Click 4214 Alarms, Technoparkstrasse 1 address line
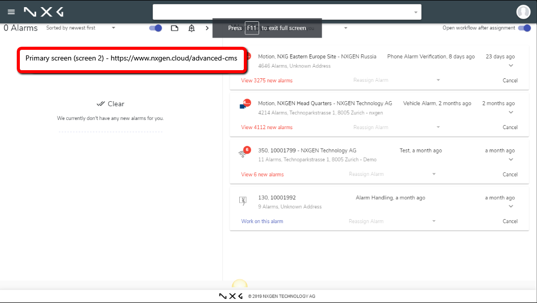The width and height of the screenshot is (537, 303). 321,113
